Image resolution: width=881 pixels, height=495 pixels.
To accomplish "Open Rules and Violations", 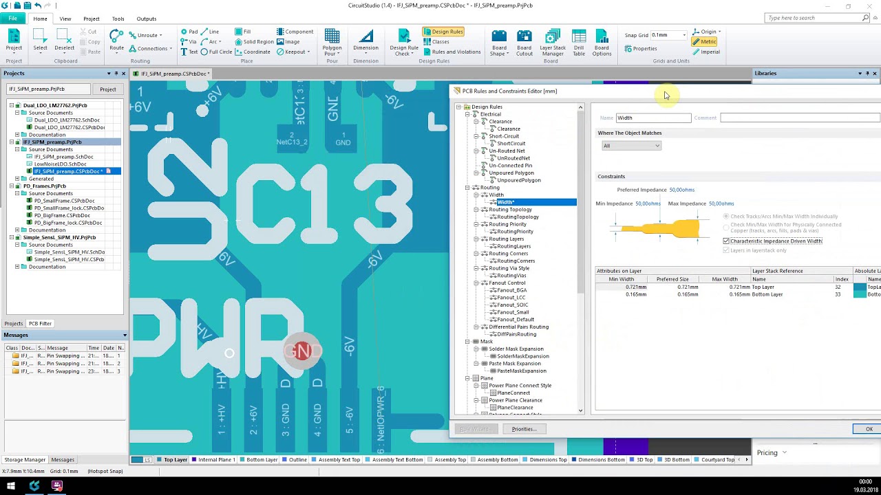I will [452, 52].
